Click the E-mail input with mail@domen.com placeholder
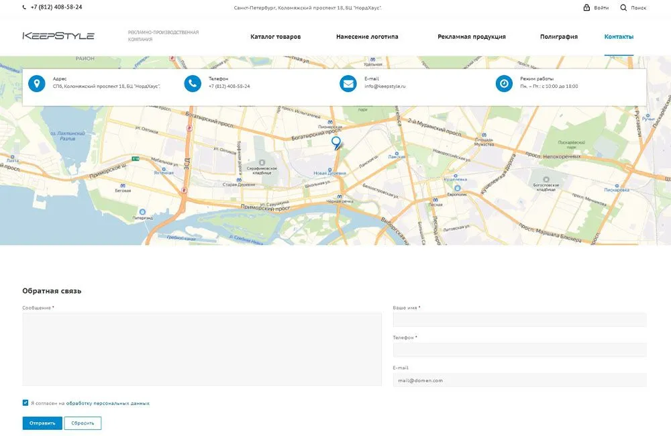This screenshot has width=671, height=436. coord(519,380)
